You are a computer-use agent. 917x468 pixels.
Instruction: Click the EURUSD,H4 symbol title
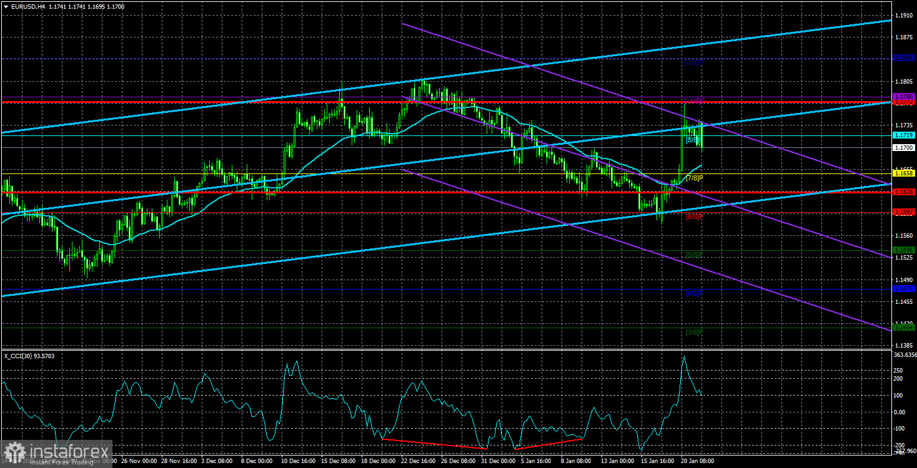(27, 6)
